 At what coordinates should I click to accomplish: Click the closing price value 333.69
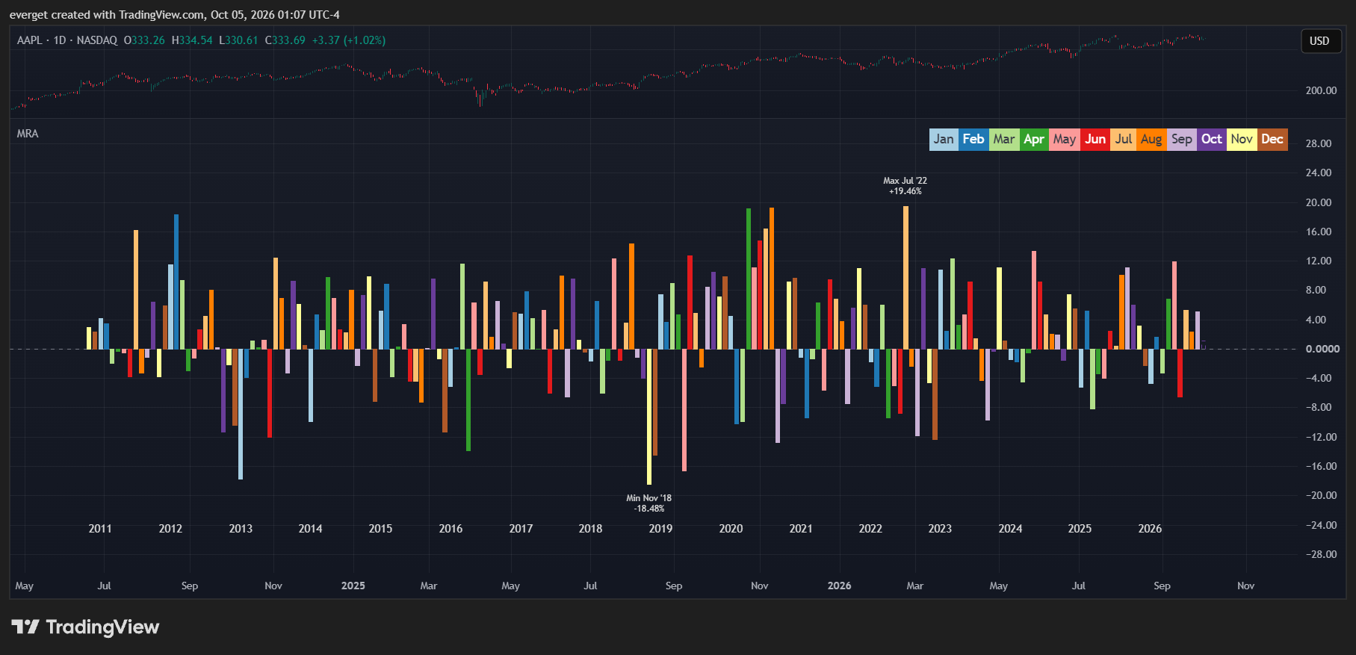(x=288, y=40)
